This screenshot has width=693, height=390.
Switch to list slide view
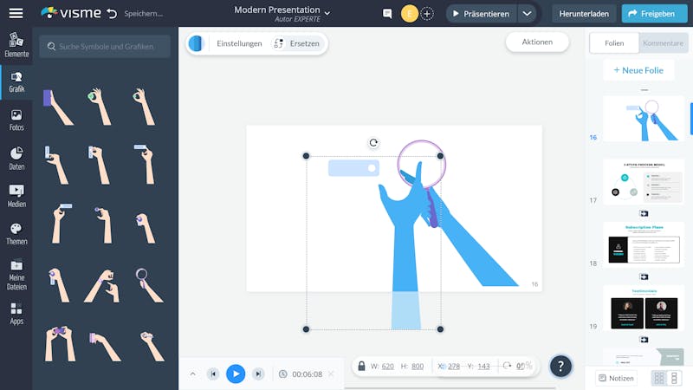674,378
